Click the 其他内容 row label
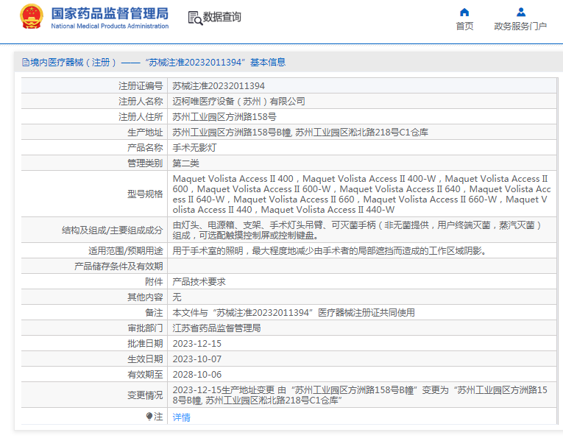 click(145, 297)
